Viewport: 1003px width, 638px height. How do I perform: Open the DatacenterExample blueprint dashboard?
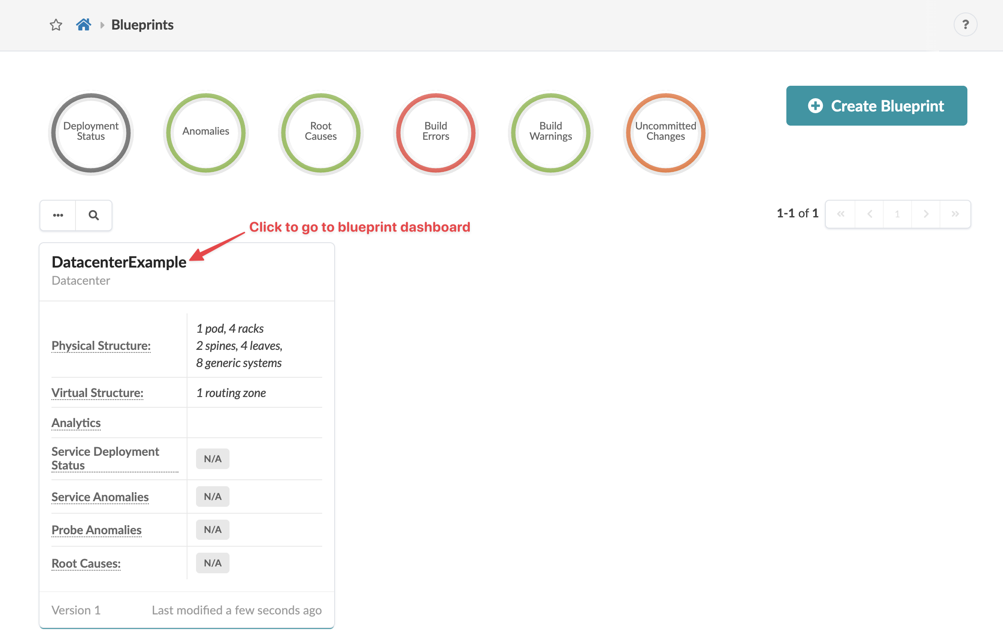click(x=119, y=262)
